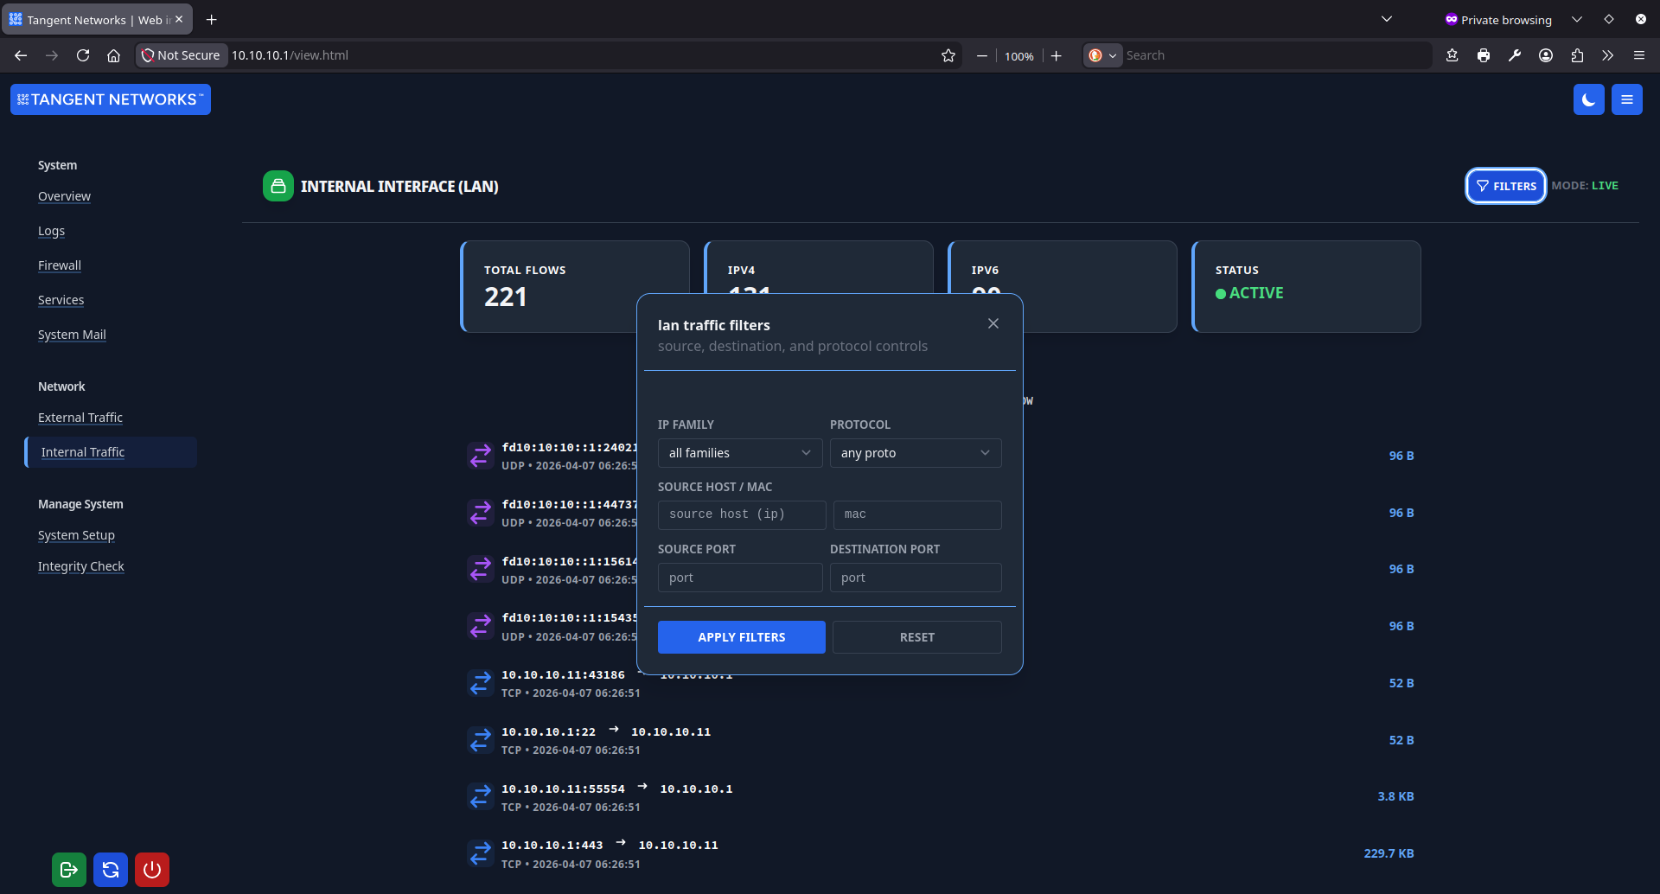Switch to the Tangent Networks browser tab
The height and width of the screenshot is (894, 1660).
pyautogui.click(x=86, y=19)
